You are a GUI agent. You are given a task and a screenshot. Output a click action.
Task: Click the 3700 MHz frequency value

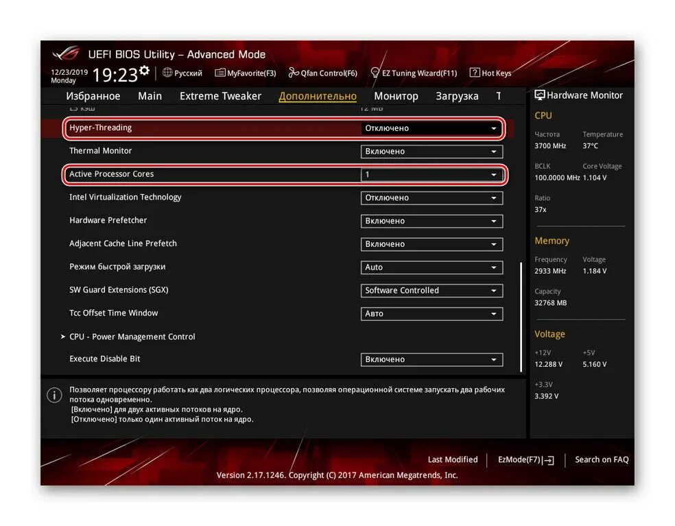550,146
